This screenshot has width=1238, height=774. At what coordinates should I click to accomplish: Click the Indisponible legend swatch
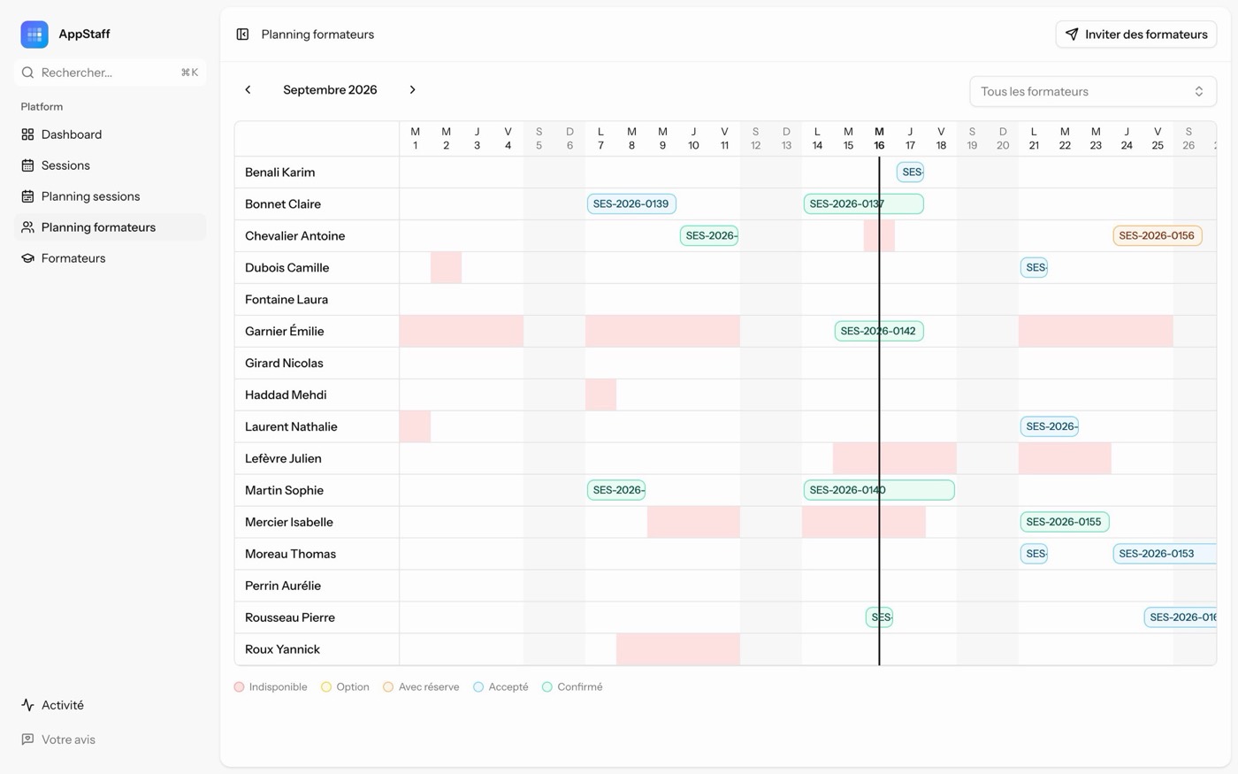point(239,687)
